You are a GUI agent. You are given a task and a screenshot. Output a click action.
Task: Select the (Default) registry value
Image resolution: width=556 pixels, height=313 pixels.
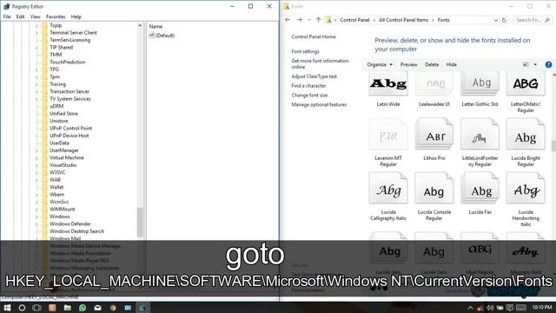pyautogui.click(x=162, y=36)
